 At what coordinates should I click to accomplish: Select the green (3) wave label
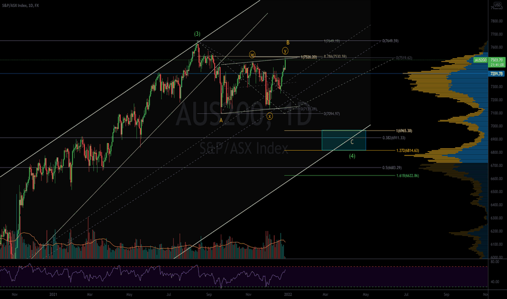click(197, 34)
